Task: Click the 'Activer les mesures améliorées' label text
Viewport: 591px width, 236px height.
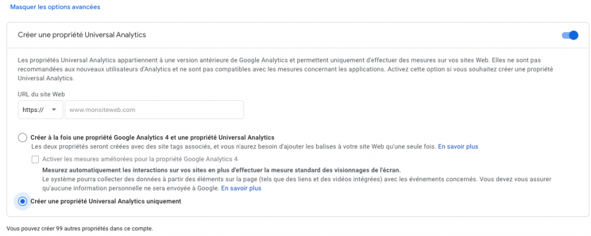Action: pyautogui.click(x=139, y=159)
